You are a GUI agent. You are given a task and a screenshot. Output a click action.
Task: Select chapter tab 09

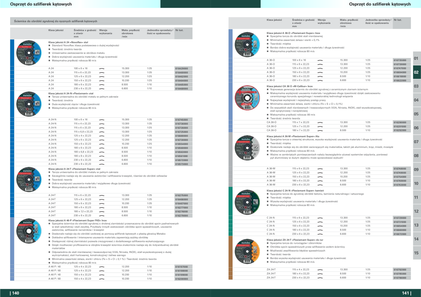416,170
